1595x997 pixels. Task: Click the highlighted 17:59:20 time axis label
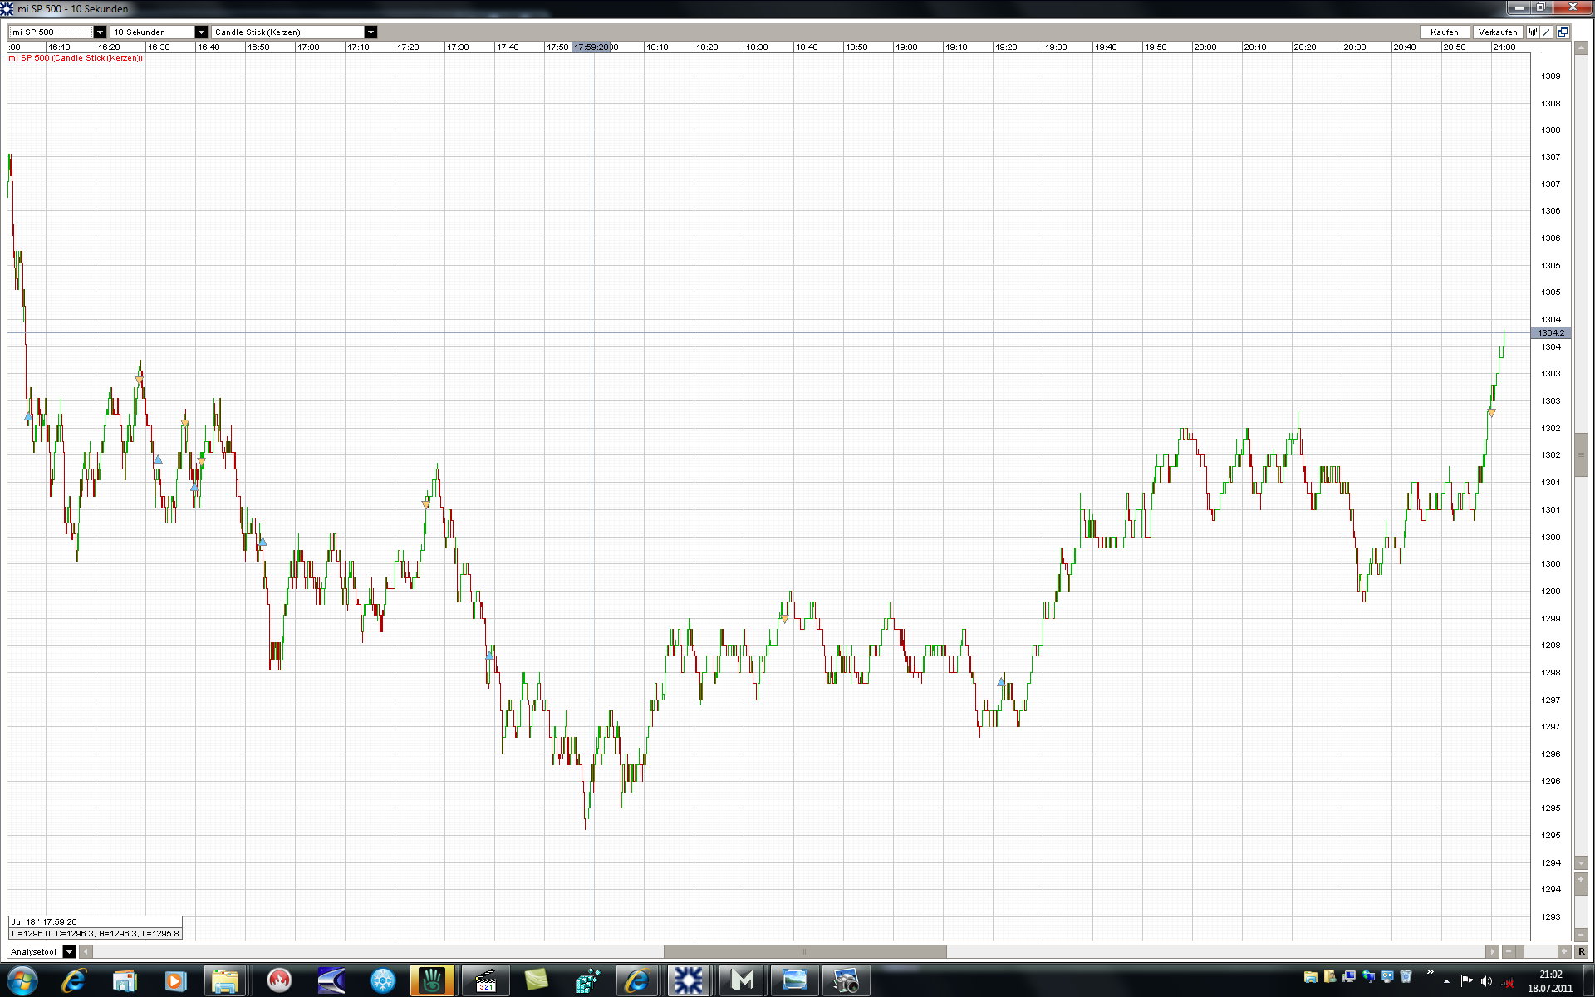(591, 47)
